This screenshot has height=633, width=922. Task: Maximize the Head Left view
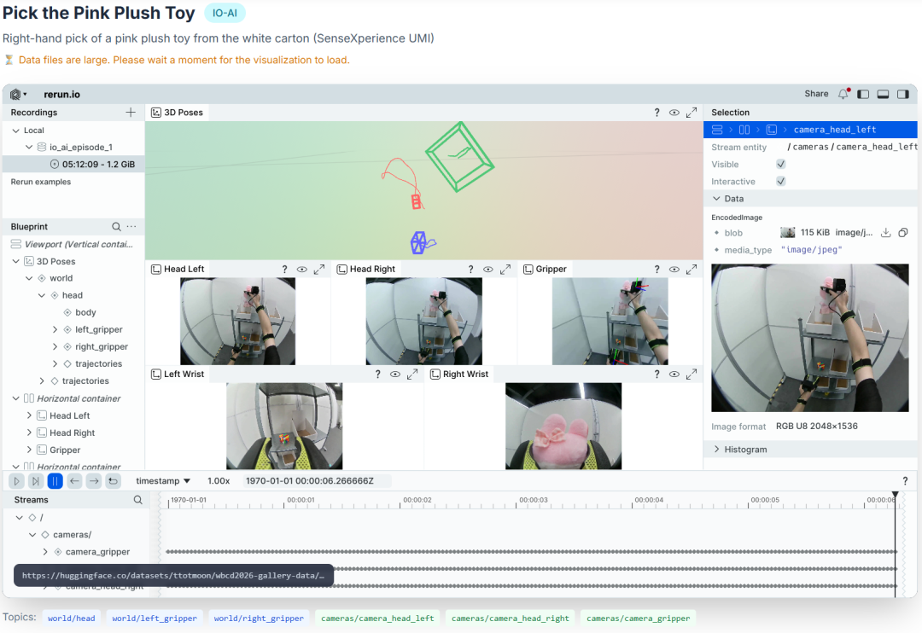(x=319, y=270)
